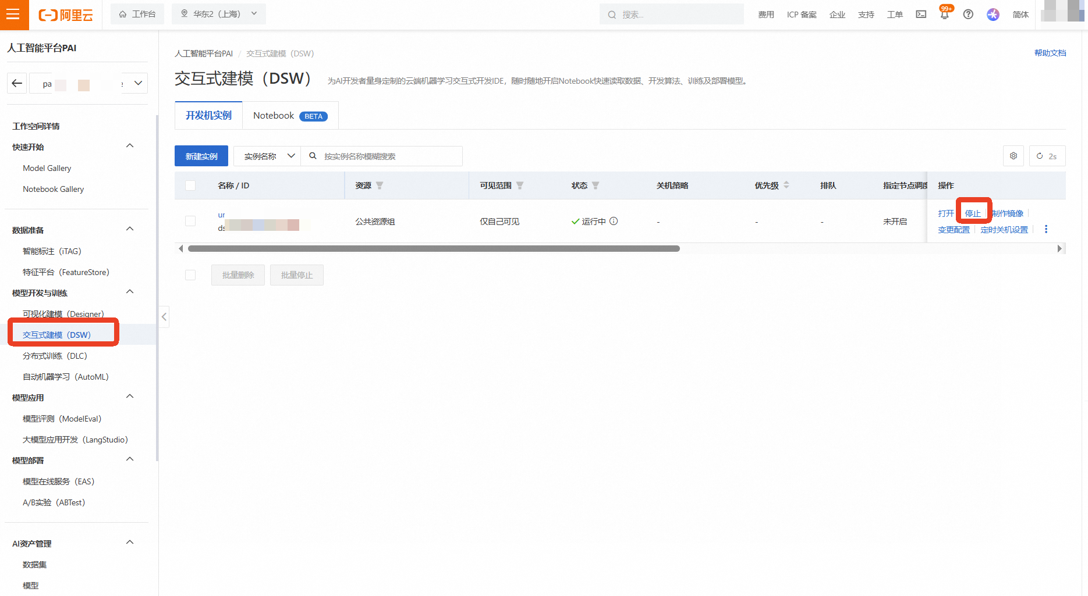Image resolution: width=1088 pixels, height=596 pixels.
Task: Switch to Notebook BETA tab
Action: (x=290, y=115)
